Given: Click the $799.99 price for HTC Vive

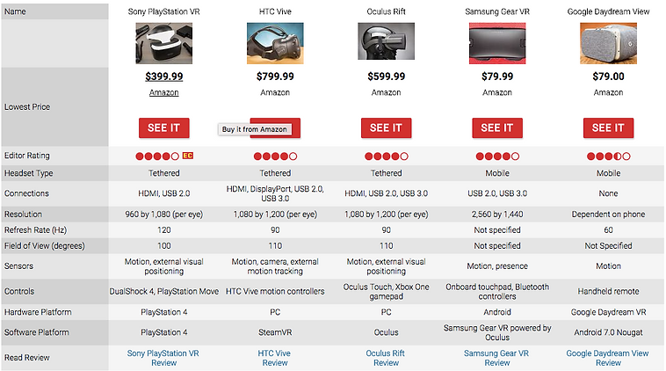Looking at the screenshot, I should (x=275, y=76).
